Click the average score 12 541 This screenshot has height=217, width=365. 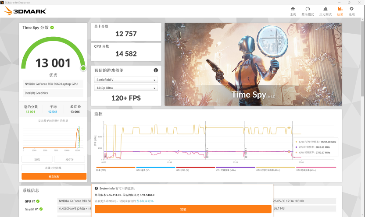(53, 112)
